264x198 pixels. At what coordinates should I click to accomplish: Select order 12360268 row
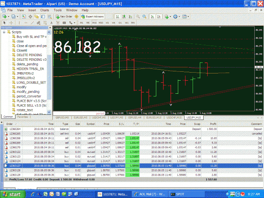click(x=133, y=138)
